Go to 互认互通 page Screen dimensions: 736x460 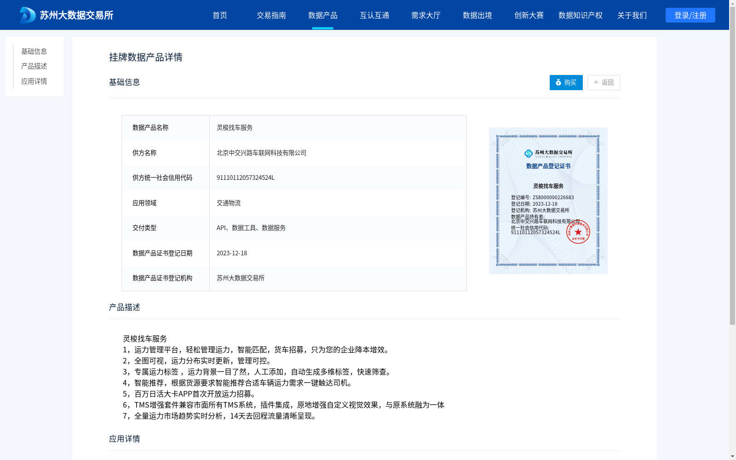[374, 15]
